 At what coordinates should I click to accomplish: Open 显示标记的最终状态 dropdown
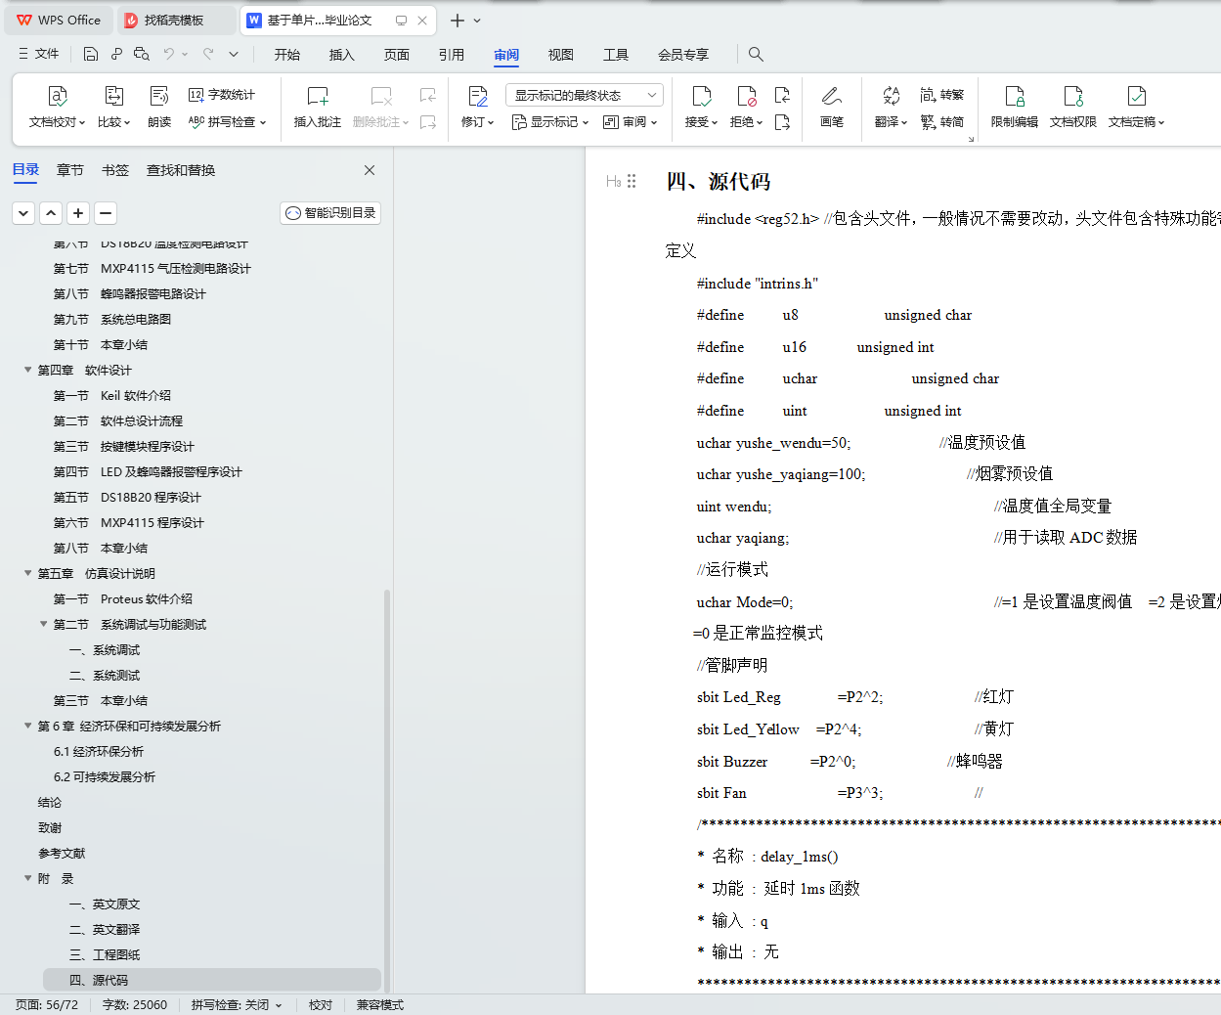point(585,95)
